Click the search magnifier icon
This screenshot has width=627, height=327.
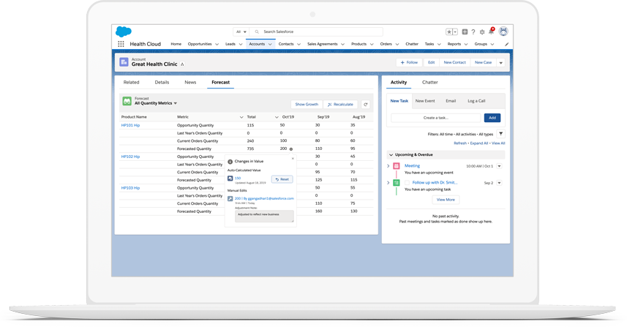coord(257,31)
